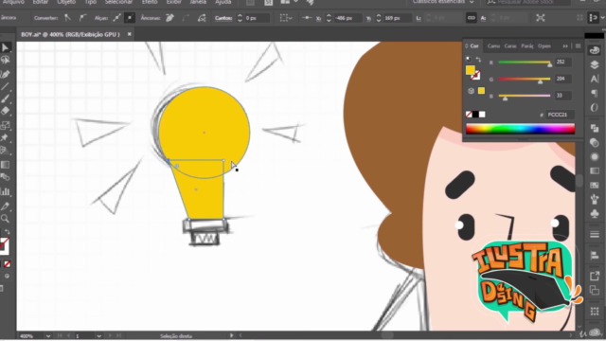Open the Character panel dock icon
The image size is (606, 341).
pyautogui.click(x=595, y=79)
